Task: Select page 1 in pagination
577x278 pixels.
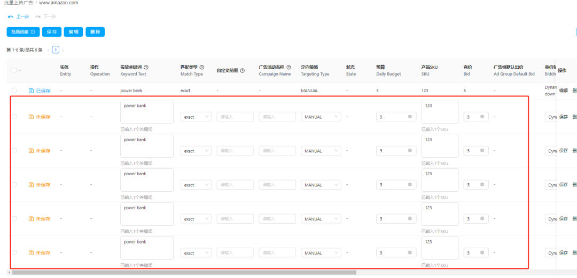Action: [x=56, y=50]
